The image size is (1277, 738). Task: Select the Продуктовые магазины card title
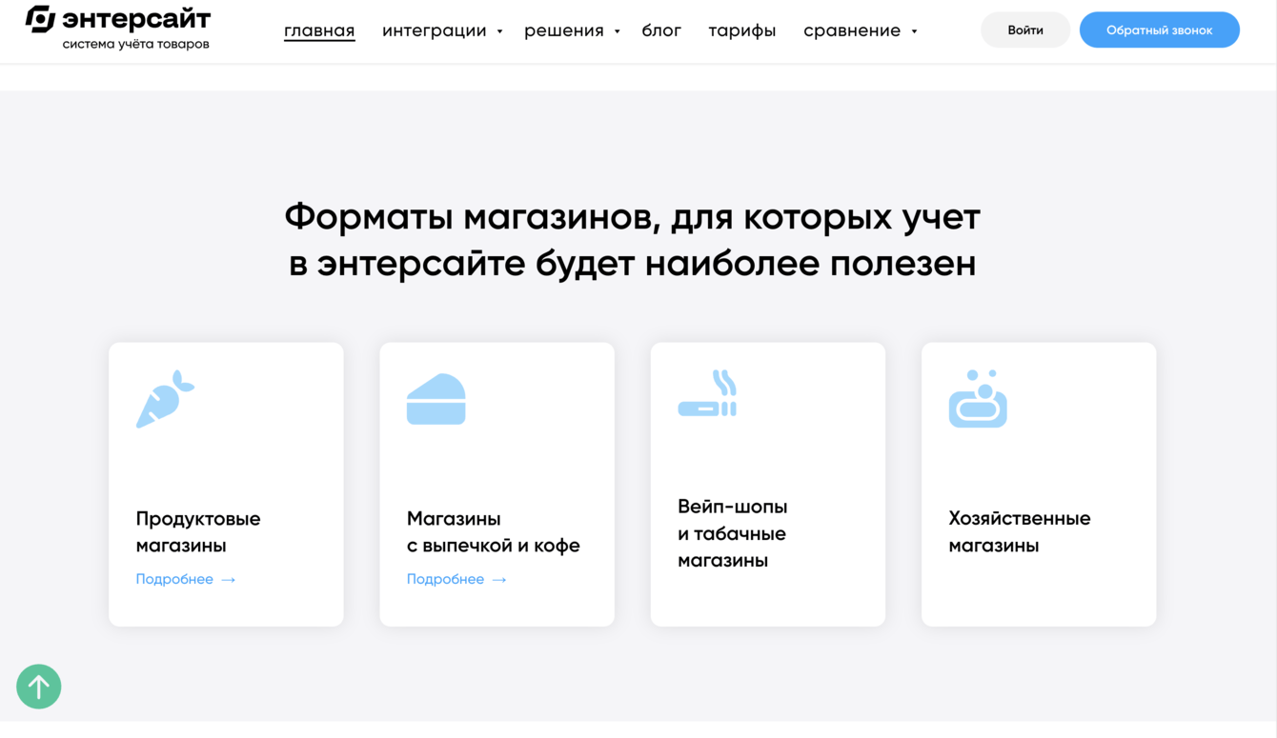pos(198,532)
